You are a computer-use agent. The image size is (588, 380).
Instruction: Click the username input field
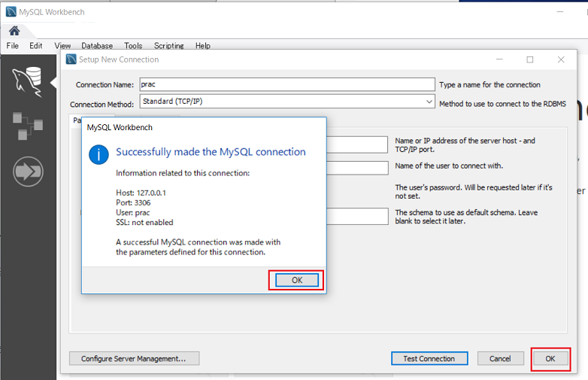click(x=357, y=168)
